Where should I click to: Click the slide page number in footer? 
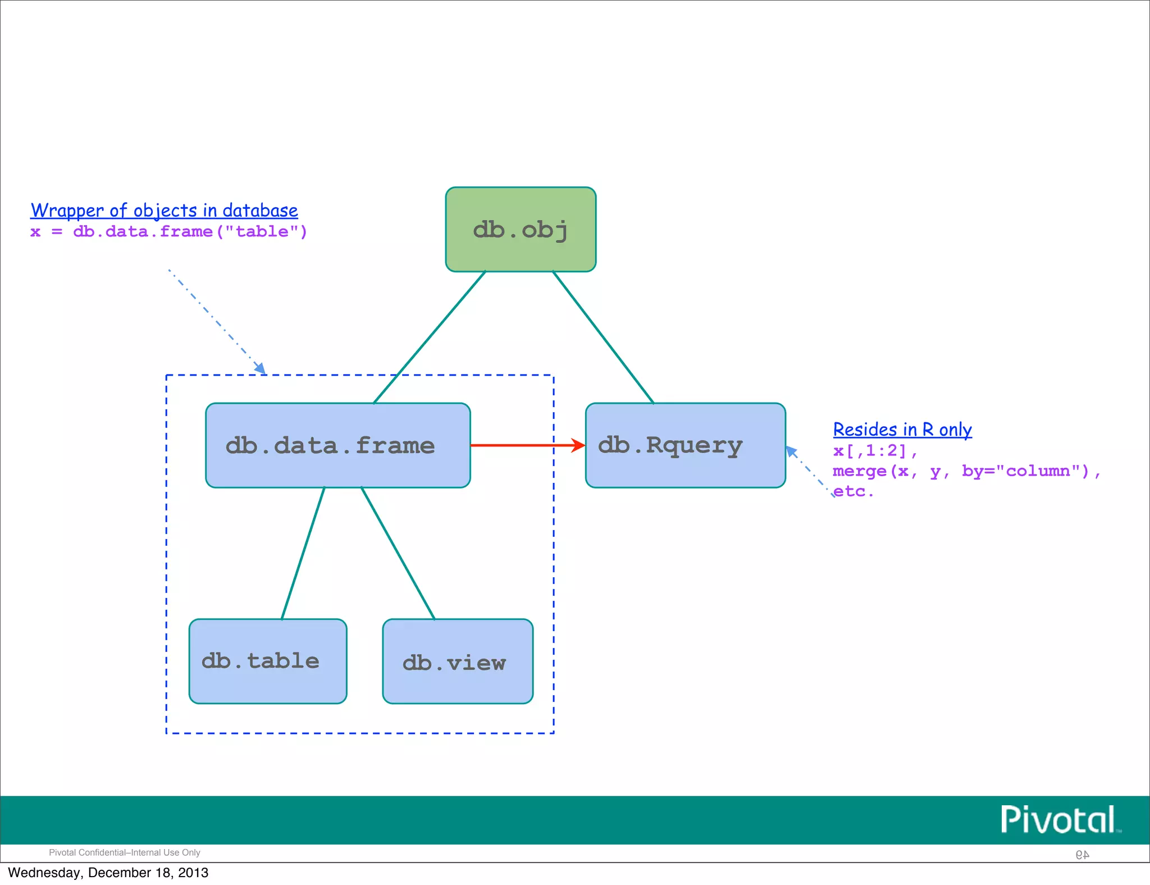(x=1082, y=854)
